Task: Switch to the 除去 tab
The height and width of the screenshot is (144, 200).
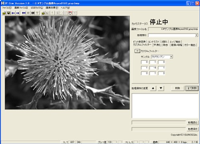Action: point(166,45)
